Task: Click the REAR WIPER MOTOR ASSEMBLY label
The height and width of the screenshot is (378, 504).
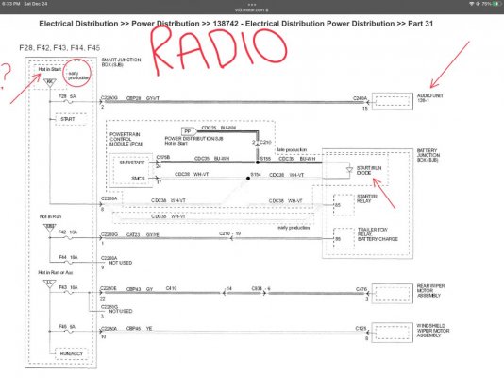Action: pyautogui.click(x=430, y=291)
